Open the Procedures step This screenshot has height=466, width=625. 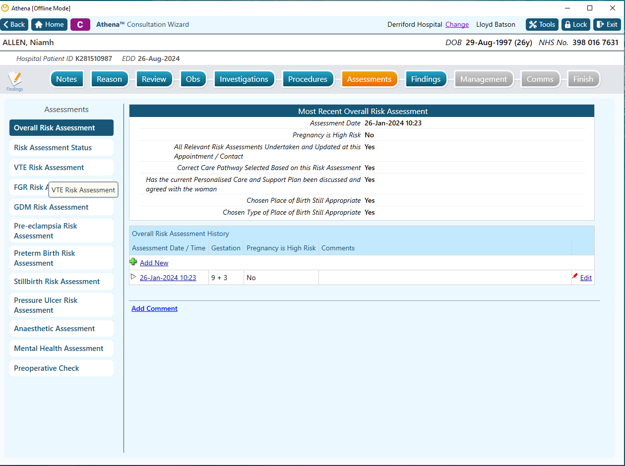click(x=308, y=79)
